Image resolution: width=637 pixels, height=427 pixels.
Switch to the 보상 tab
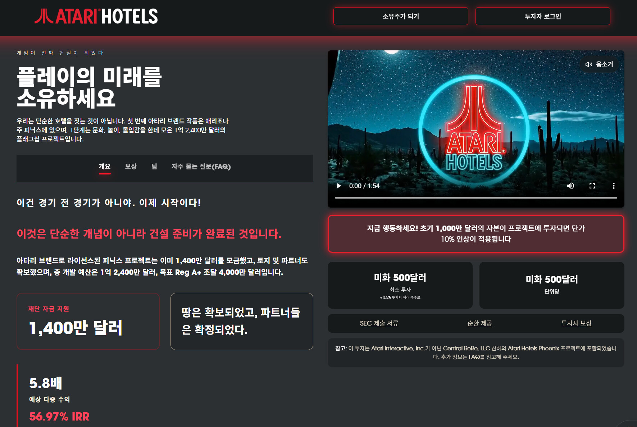(131, 167)
